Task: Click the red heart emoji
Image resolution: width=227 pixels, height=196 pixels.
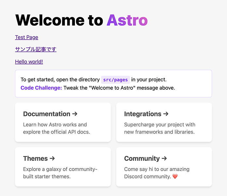Action: click(175, 176)
